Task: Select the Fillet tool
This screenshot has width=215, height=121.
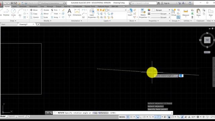Action: [x=54, y=14]
